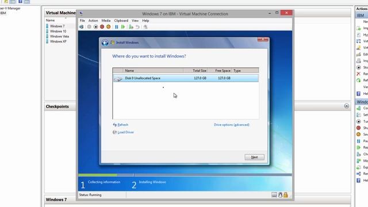This screenshot has height=207, width=368.
Task: Click the Name column header in disk list
Action: point(153,70)
